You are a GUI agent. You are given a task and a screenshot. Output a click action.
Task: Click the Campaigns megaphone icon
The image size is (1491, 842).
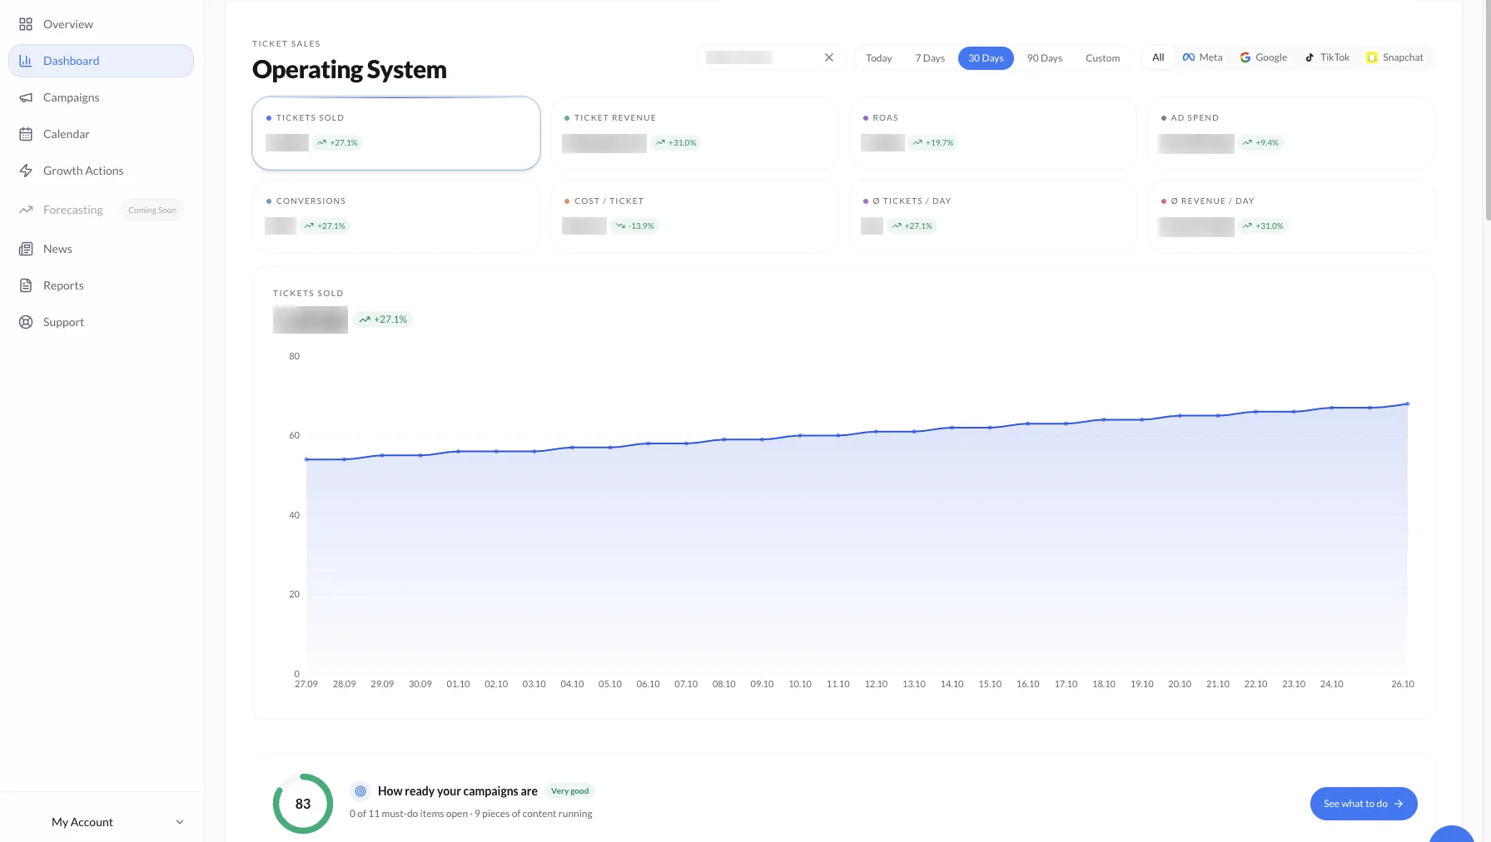[26, 97]
